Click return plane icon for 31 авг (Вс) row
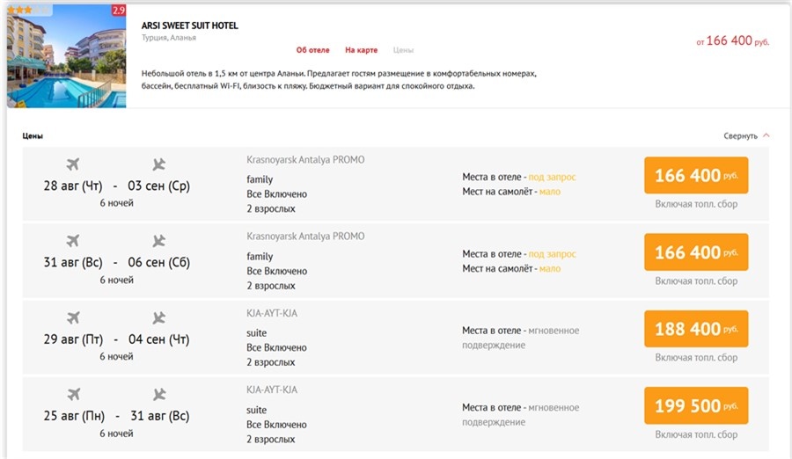The image size is (792, 459). [158, 394]
